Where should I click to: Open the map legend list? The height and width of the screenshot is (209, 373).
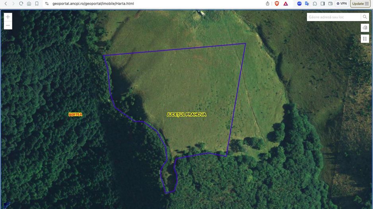pyautogui.click(x=365, y=39)
